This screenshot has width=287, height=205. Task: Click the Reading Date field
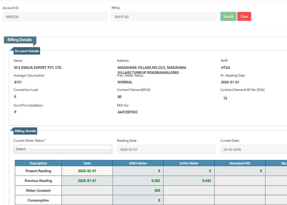coord(166,149)
